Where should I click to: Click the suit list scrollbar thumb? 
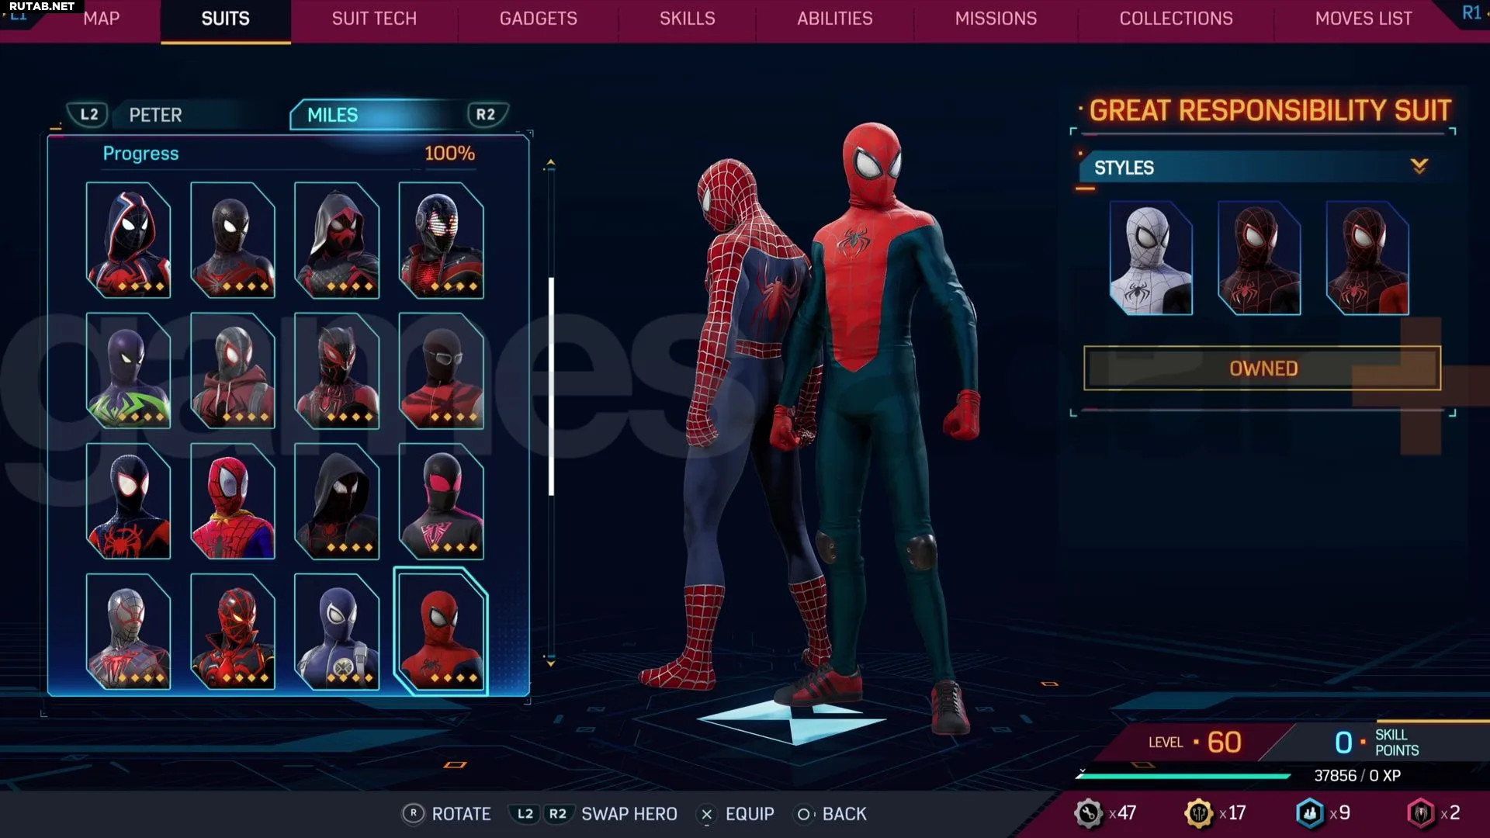(551, 386)
